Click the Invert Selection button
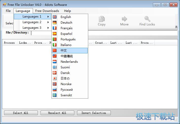 [94, 113]
